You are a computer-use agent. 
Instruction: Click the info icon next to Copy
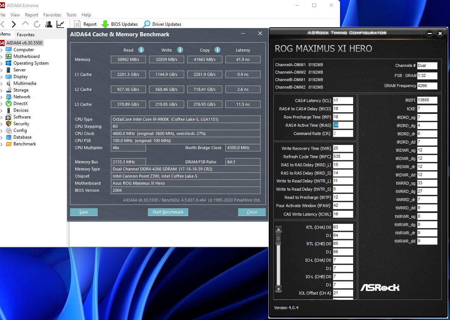point(218,50)
